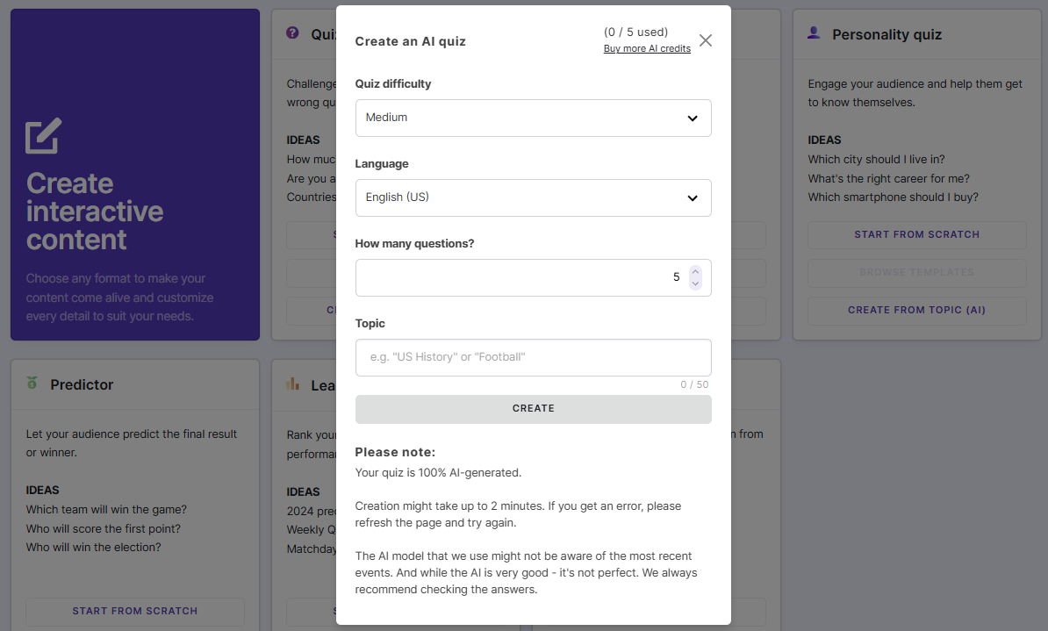Click the Leaderboard bar chart icon
1048x631 pixels.
(292, 384)
